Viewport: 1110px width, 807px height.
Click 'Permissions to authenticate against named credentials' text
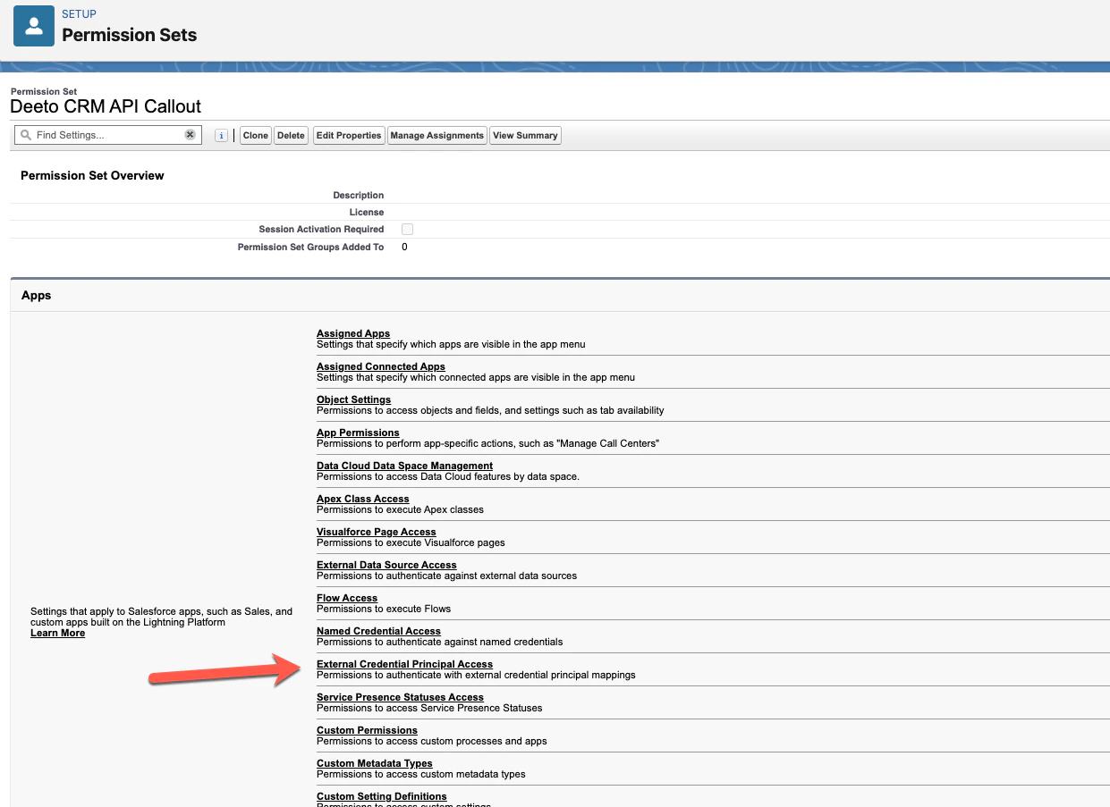point(439,642)
